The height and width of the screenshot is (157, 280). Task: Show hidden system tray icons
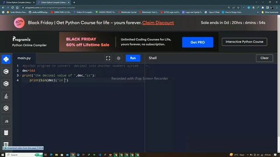(248, 155)
